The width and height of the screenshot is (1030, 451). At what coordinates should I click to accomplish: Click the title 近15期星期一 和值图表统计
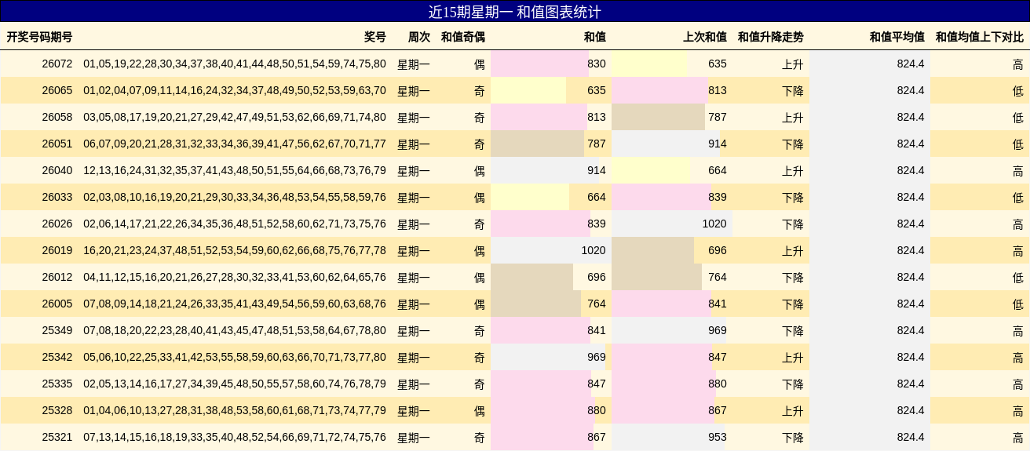[515, 12]
